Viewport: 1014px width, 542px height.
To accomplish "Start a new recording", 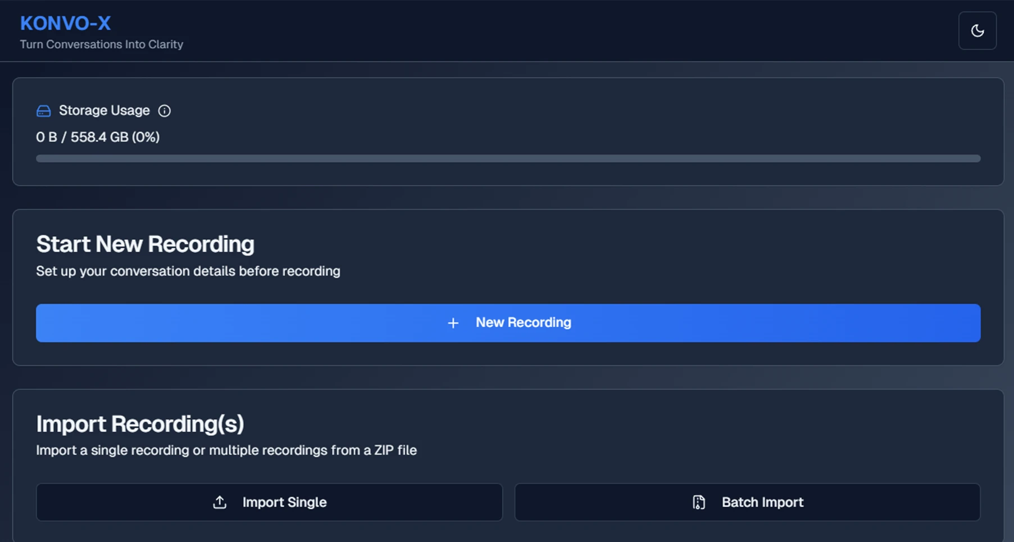I will [507, 323].
